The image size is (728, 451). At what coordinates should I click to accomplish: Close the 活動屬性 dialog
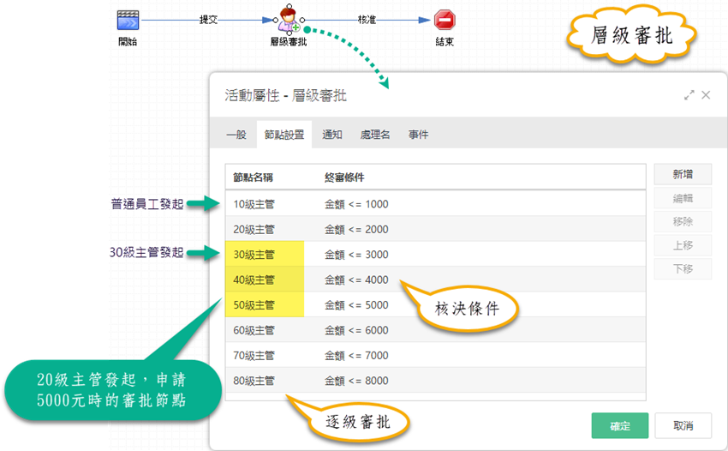tap(706, 95)
